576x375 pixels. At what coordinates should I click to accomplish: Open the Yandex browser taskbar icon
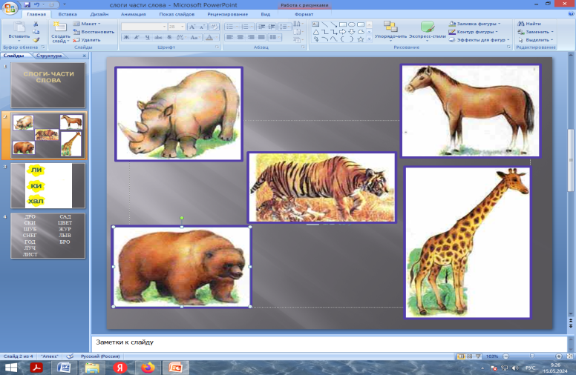[x=120, y=367]
